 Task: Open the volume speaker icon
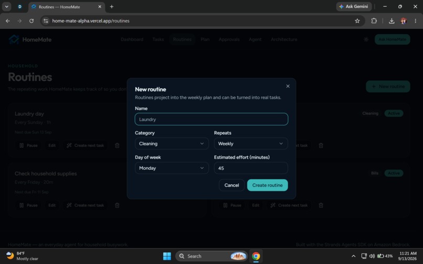372,256
